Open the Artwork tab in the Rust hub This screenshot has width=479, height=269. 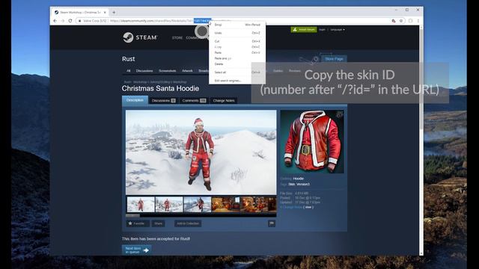tap(187, 71)
